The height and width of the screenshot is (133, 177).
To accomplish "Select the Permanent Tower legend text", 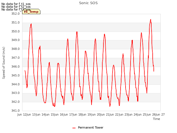I will 91,127.
